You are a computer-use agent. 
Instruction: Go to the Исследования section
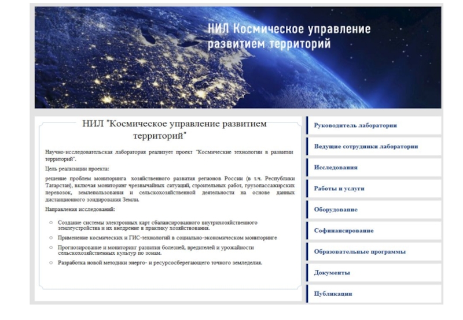tap(336, 168)
